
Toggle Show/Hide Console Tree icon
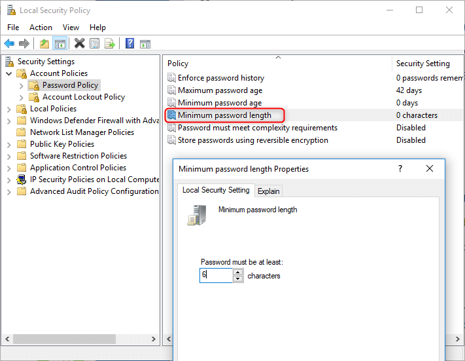point(60,44)
